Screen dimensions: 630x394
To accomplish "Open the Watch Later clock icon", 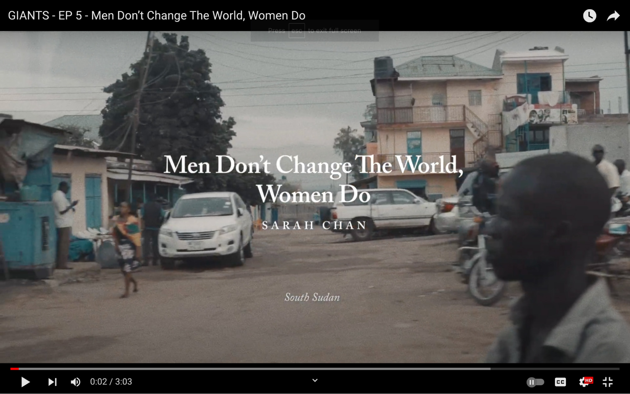I will click(589, 15).
